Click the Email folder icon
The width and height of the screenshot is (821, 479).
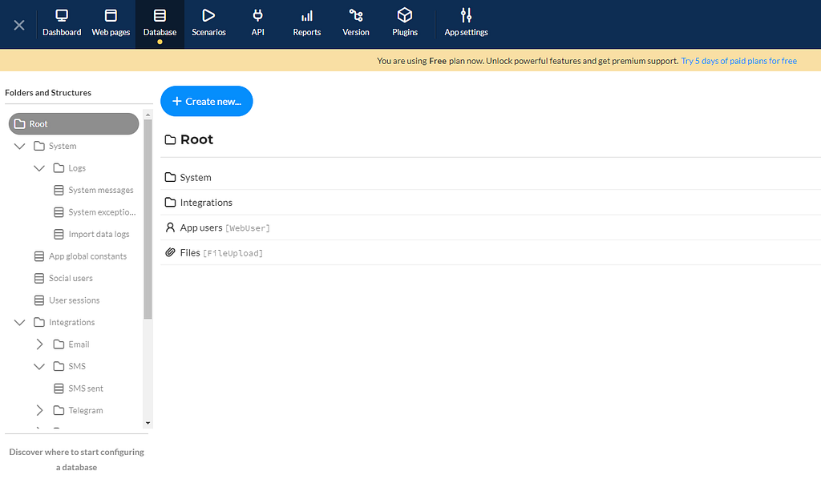[x=59, y=344]
